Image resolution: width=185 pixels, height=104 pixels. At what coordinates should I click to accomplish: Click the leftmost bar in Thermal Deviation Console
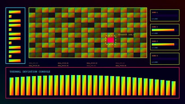click(12, 86)
